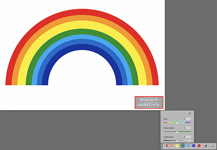Choose the red color swatch
Screen dimensions: 217x150
(x=199, y=146)
